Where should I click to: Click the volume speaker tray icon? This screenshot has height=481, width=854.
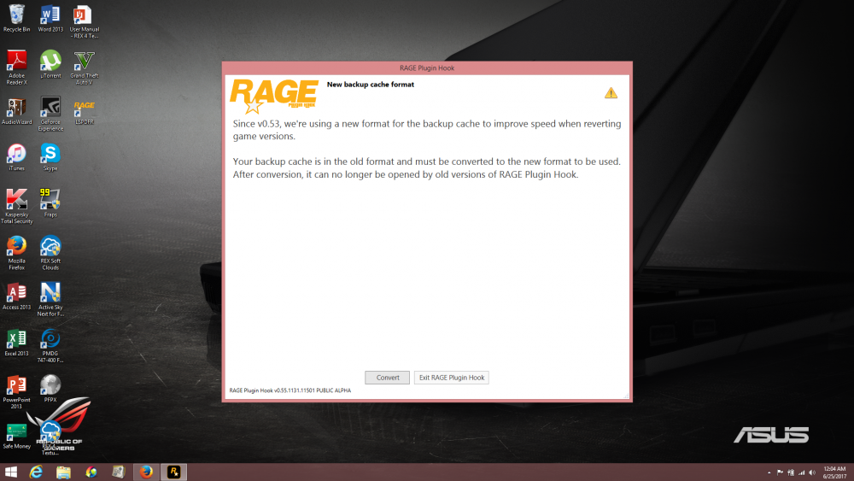[x=812, y=472]
